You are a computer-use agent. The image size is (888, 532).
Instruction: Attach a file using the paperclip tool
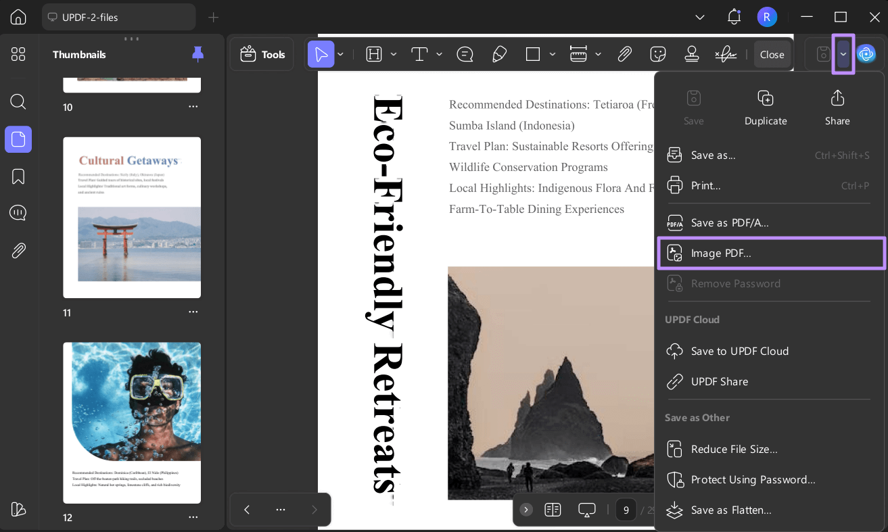point(624,54)
